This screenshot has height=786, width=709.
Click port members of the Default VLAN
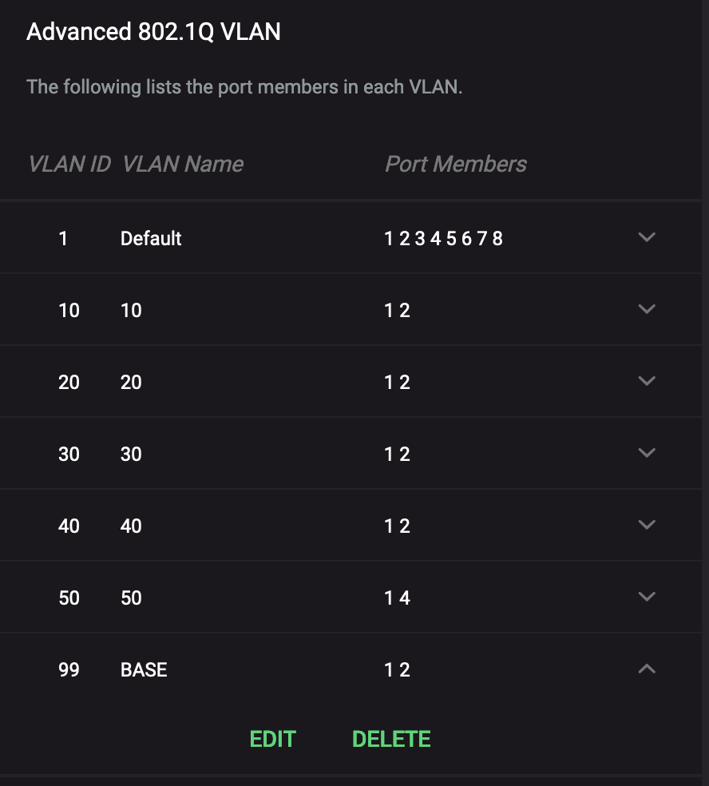coord(443,238)
